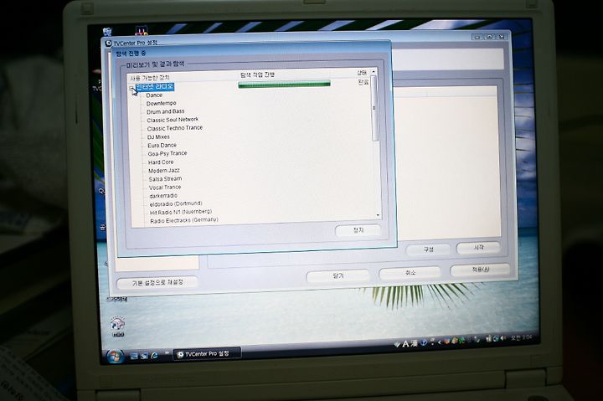
Task: Expand the quick launch overflow chevron
Action: (x=167, y=353)
